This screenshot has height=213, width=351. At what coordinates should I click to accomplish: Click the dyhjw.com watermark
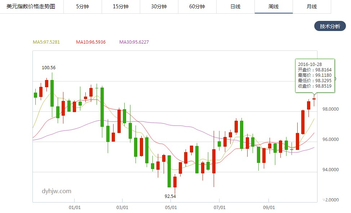click(x=57, y=191)
